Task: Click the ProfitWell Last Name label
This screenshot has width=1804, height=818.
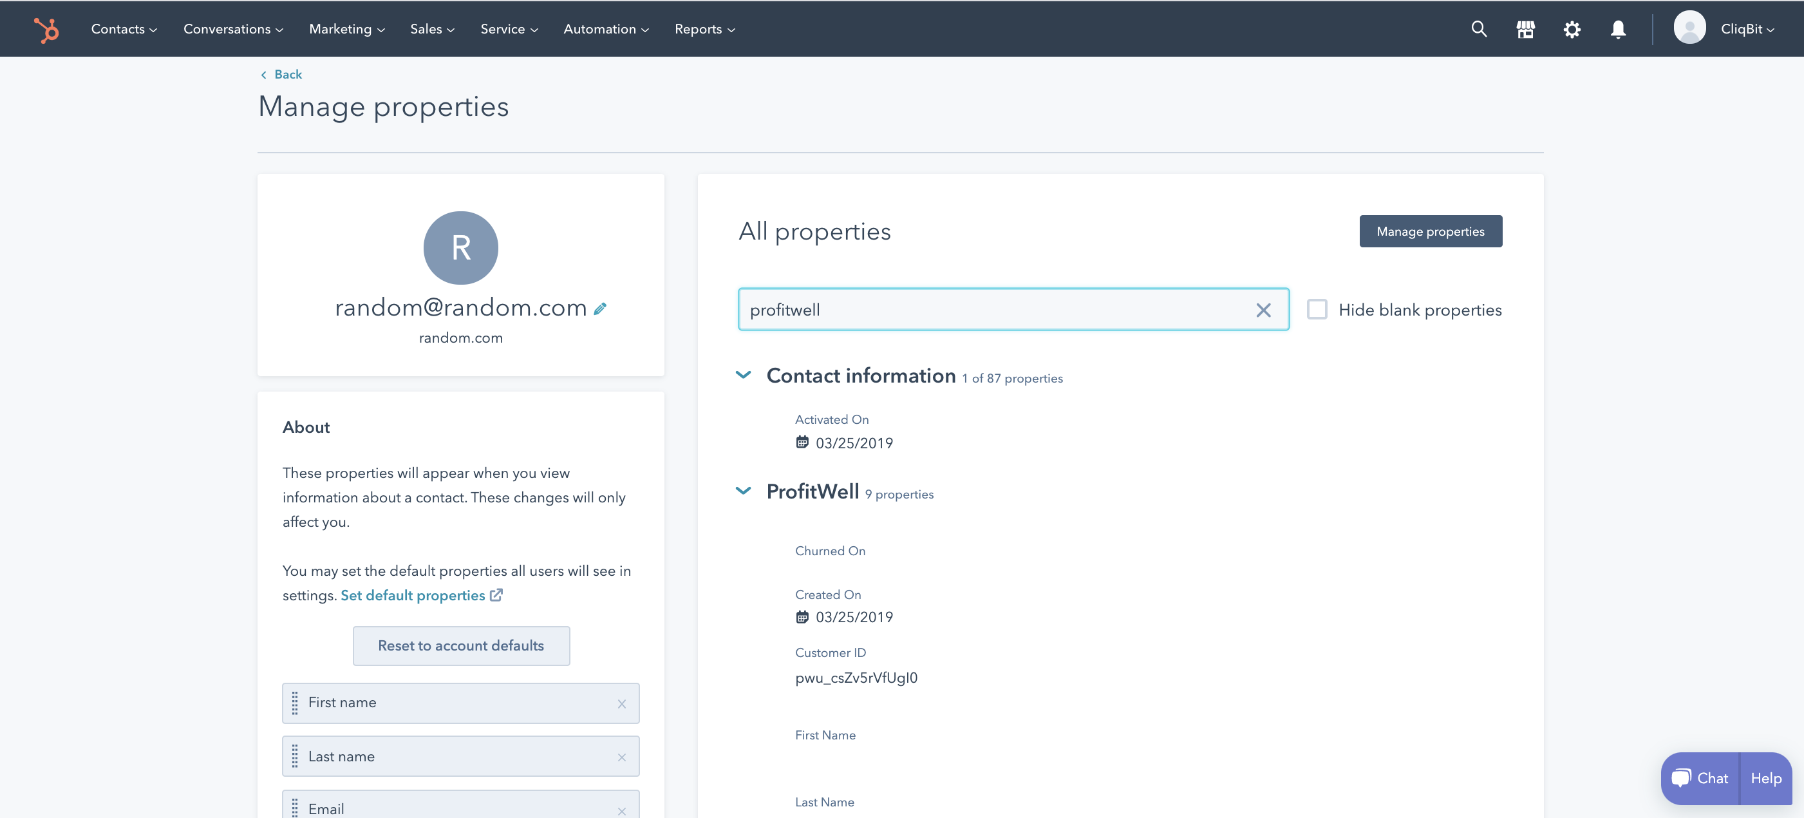Action: [x=824, y=803]
